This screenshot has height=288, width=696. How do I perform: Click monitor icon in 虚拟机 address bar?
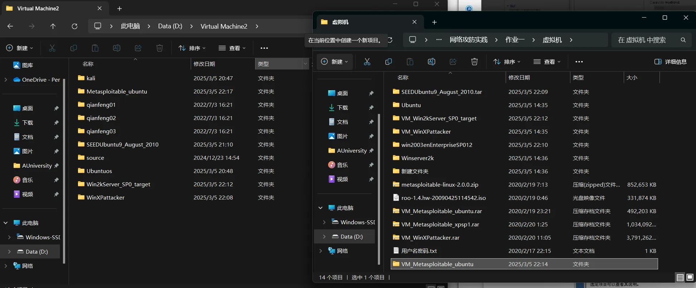[x=413, y=40]
